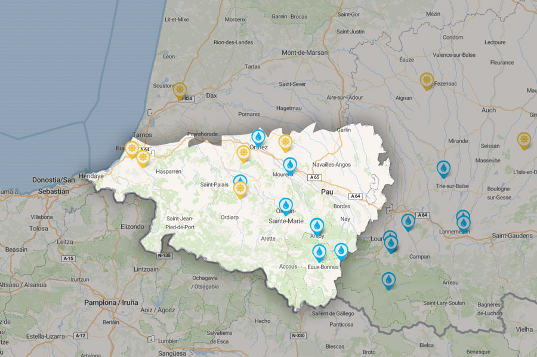Image resolution: width=537 pixels, height=357 pixels.
Task: Click the yellow sun marker near Soustons
Action: 180,90
